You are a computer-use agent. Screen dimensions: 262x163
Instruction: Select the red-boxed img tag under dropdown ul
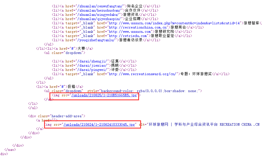coord(95,95)
